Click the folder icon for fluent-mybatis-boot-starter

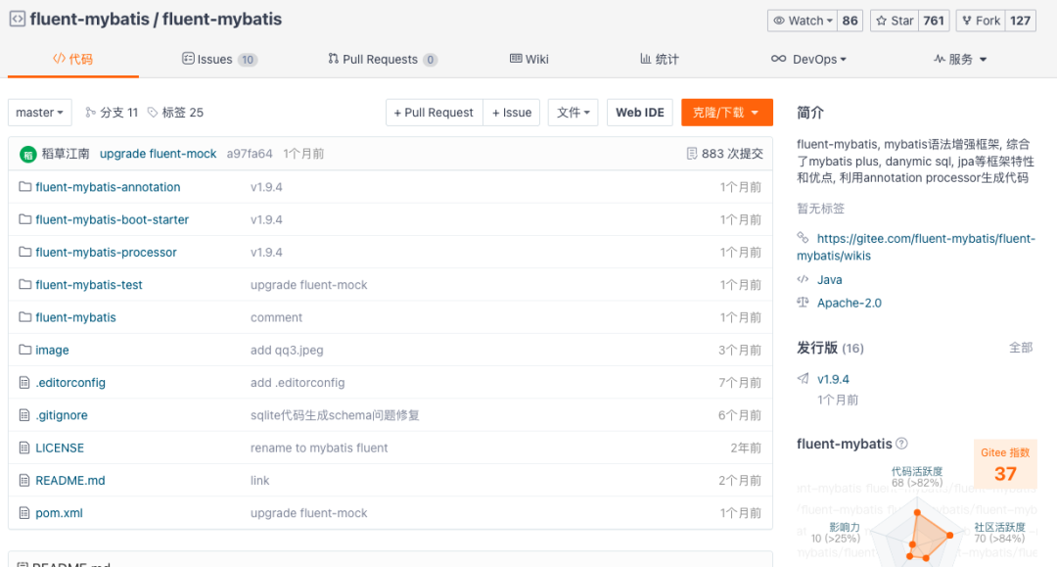click(x=24, y=219)
